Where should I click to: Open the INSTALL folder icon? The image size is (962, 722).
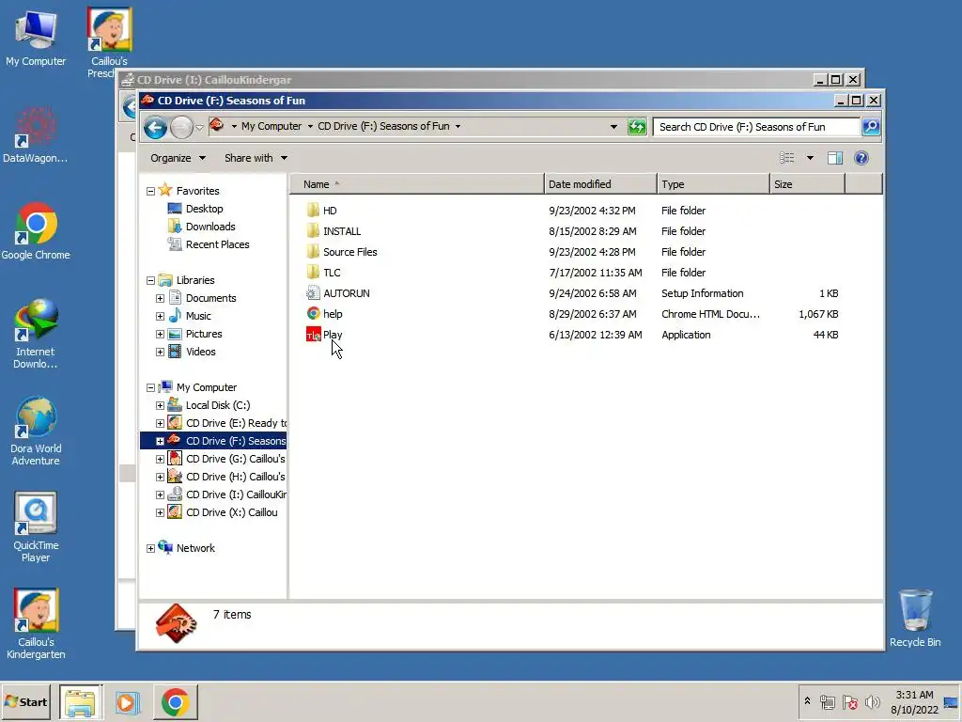click(313, 231)
